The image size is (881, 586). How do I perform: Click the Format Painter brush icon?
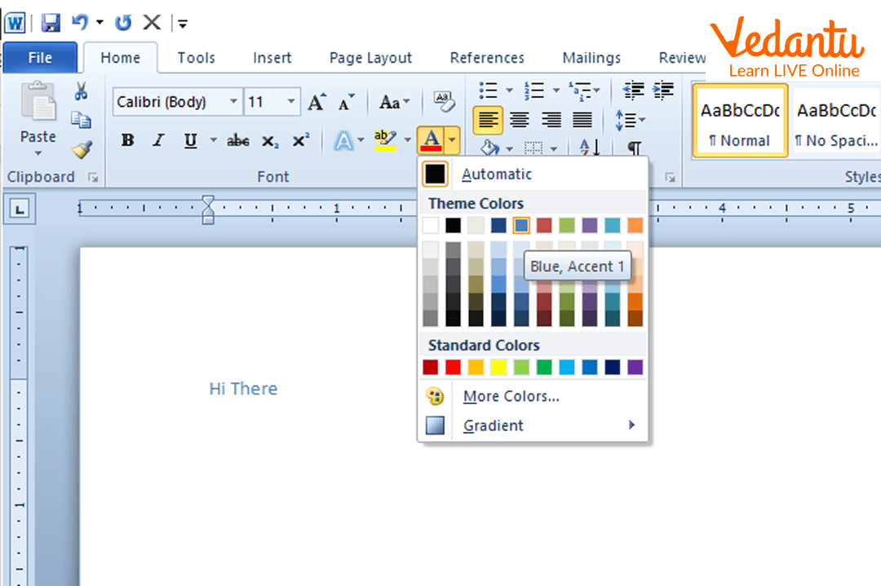pos(82,149)
